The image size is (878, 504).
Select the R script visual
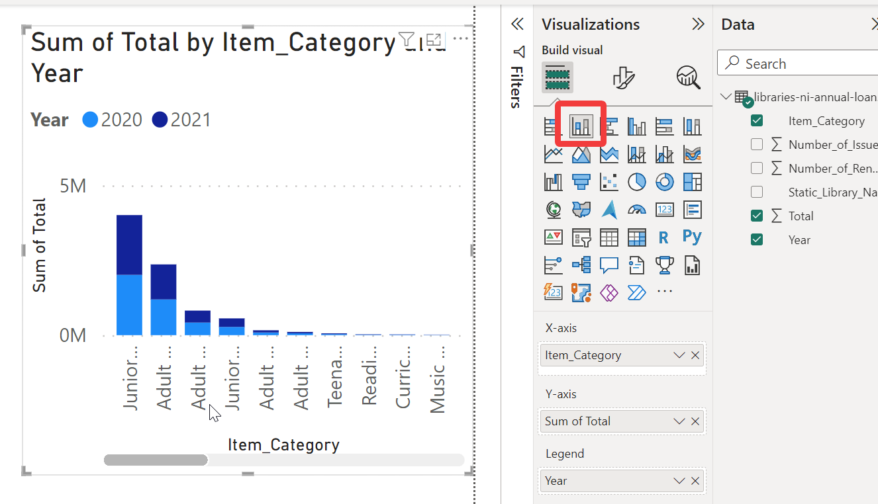pos(664,237)
